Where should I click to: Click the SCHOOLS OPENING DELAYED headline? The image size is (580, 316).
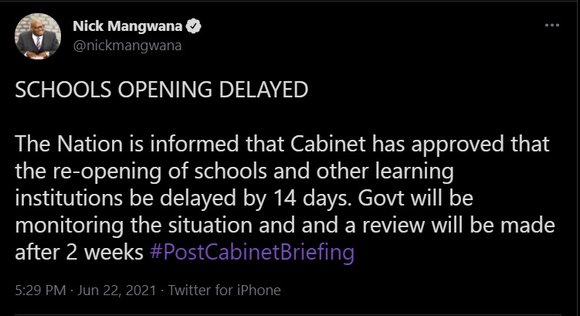[x=161, y=90]
